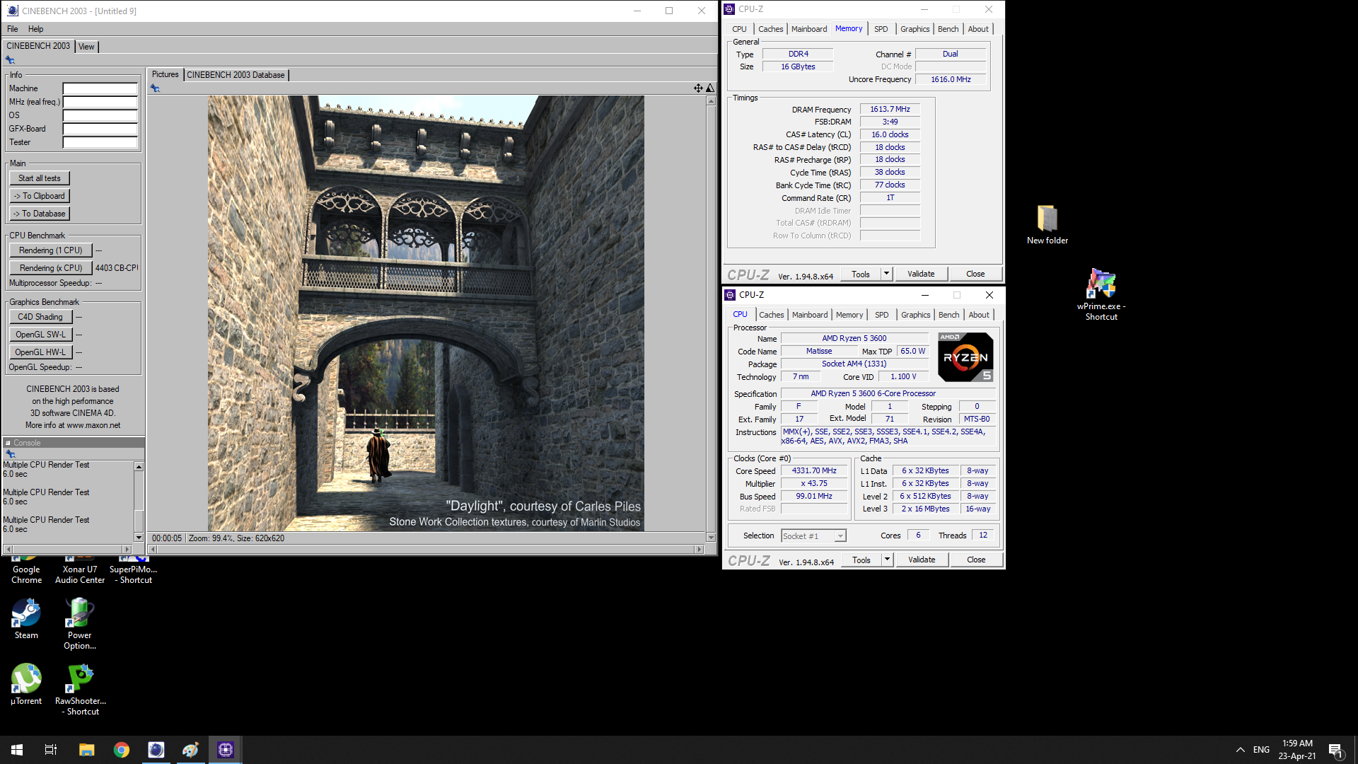Open the Windows Start menu
Image resolution: width=1358 pixels, height=764 pixels.
pyautogui.click(x=17, y=750)
